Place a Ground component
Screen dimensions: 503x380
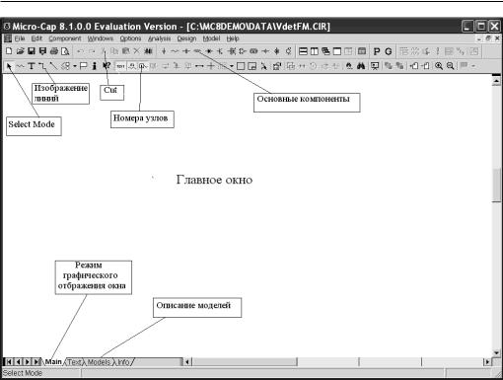[x=164, y=51]
